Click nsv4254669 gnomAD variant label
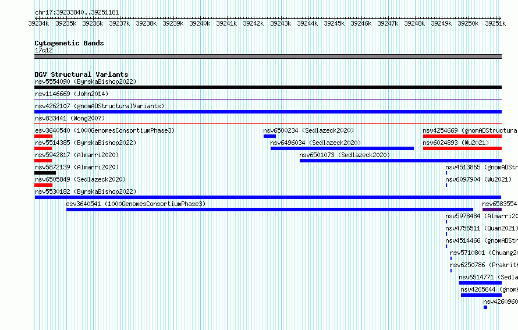518x330 pixels. tap(470, 130)
